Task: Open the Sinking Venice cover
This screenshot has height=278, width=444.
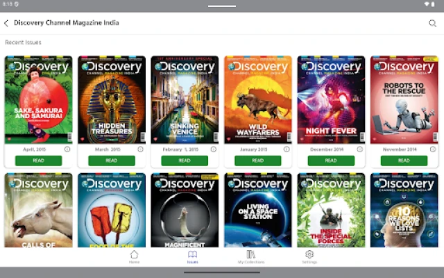Action: (x=185, y=99)
